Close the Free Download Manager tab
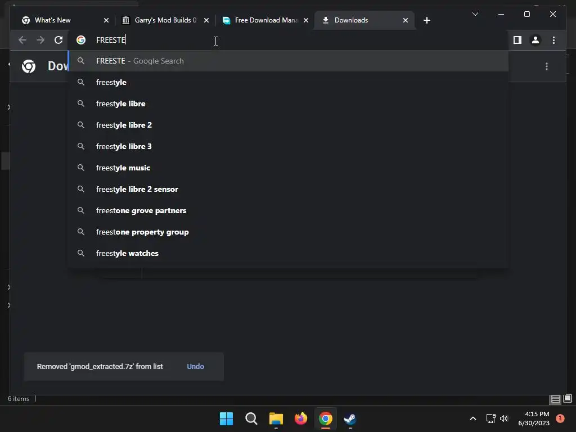This screenshot has height=432, width=576. point(306,20)
